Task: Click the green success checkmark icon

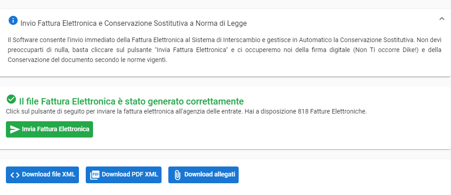Action: coord(11,100)
